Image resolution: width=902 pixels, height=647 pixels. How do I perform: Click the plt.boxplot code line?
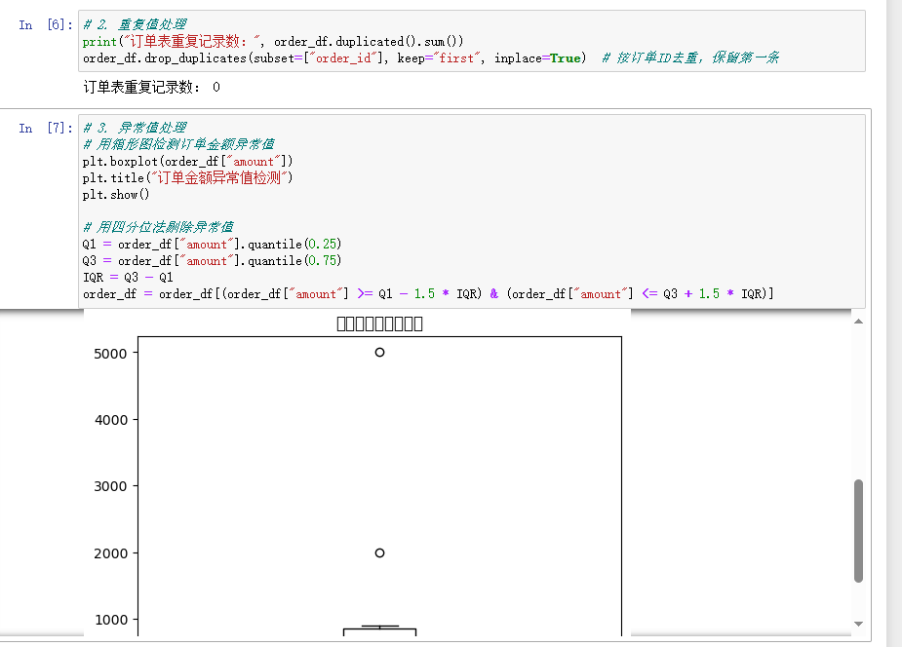pyautogui.click(x=187, y=162)
